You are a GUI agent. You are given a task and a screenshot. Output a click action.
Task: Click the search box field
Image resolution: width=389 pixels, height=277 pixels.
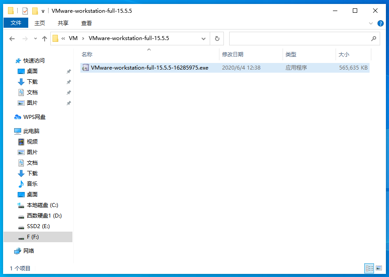pos(304,39)
